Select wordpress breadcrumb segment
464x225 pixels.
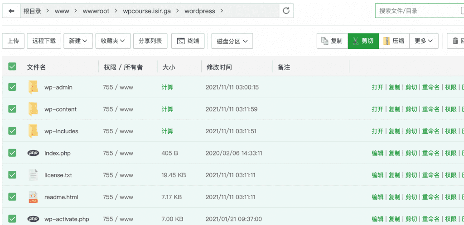200,11
